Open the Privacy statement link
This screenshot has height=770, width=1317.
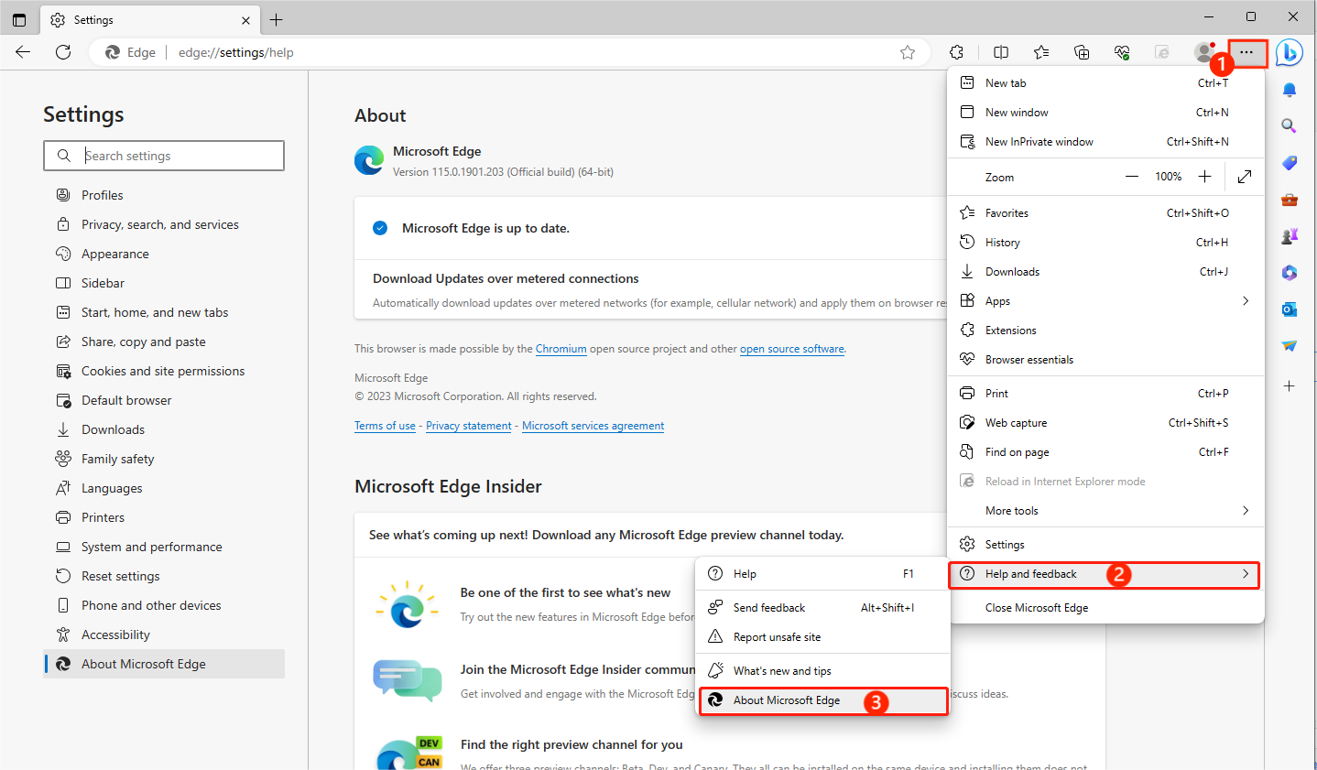(x=468, y=426)
